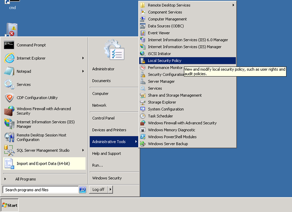Expand the Internet Explorer jump list arrow

(x=83, y=58)
